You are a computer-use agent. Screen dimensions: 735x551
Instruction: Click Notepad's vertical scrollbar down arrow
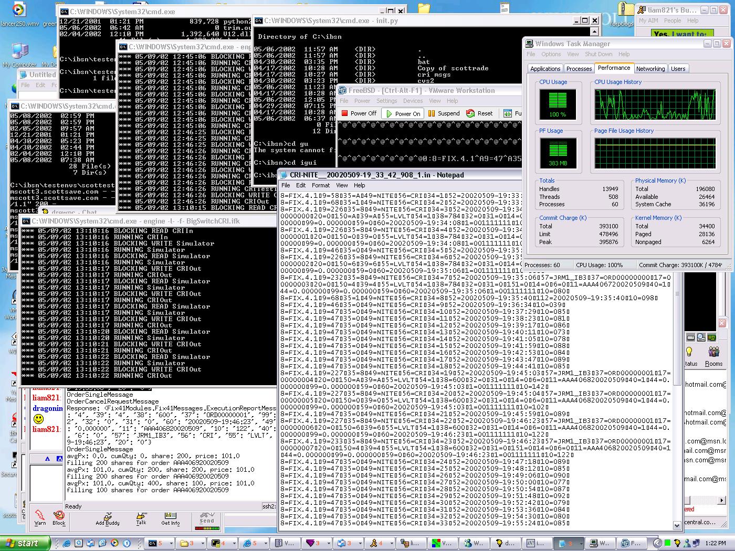tap(677, 525)
